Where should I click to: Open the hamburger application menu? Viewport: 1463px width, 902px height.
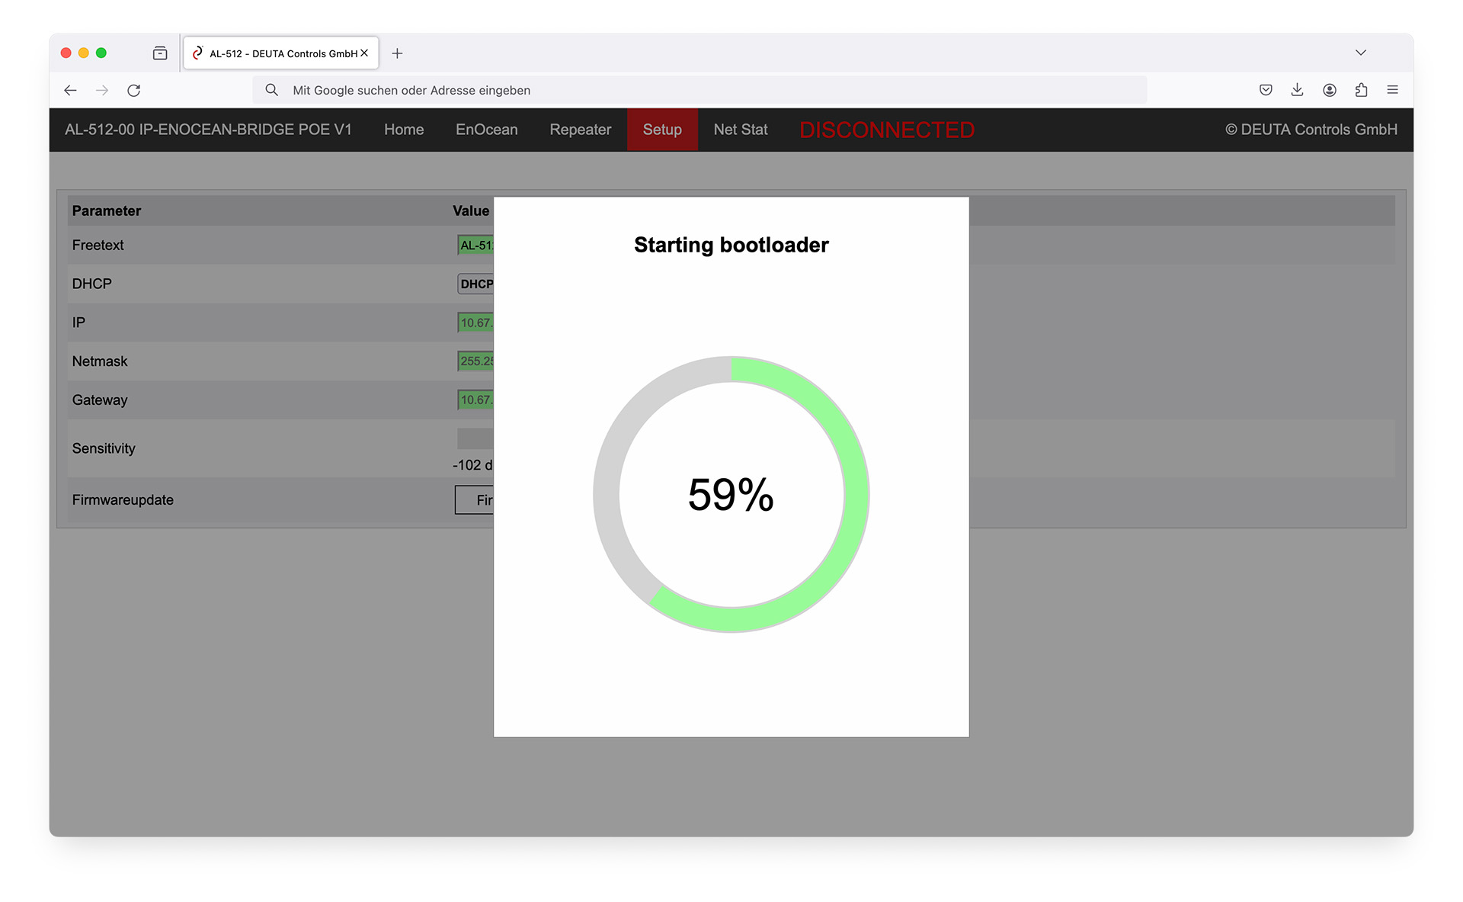1392,90
